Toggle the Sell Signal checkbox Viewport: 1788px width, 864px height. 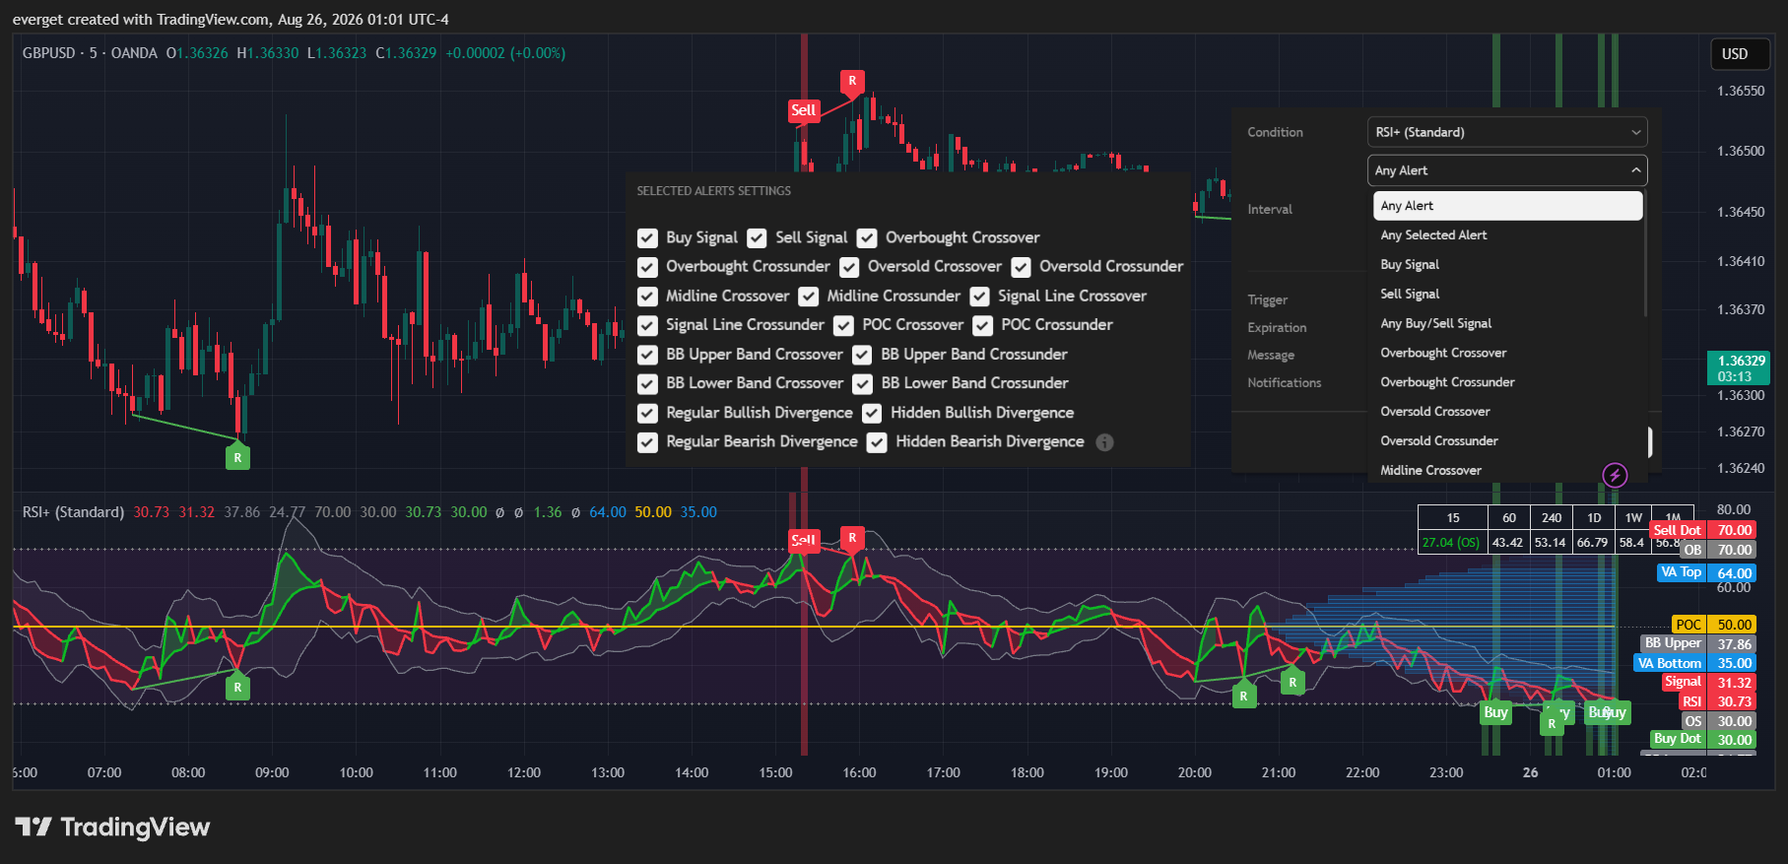click(x=757, y=237)
